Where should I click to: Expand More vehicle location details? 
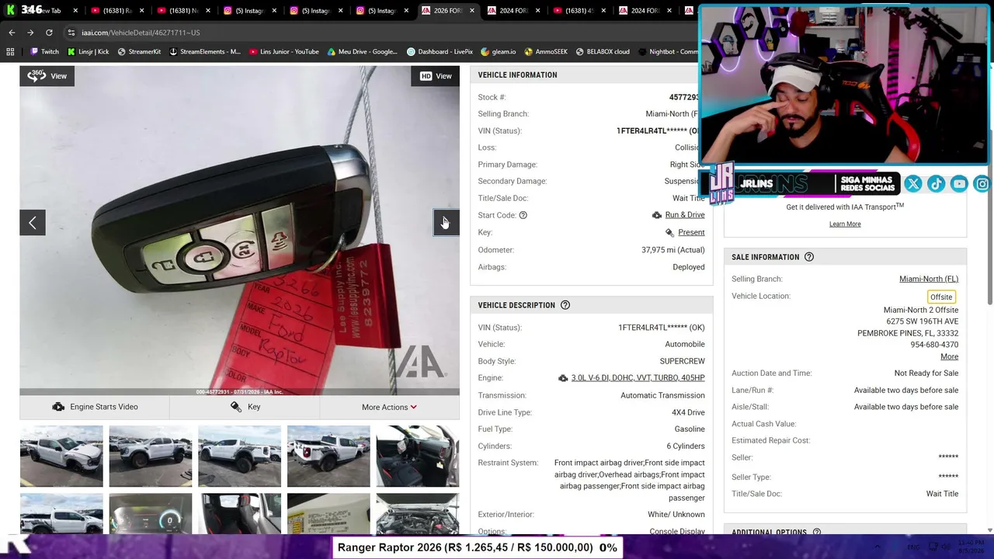pos(949,356)
